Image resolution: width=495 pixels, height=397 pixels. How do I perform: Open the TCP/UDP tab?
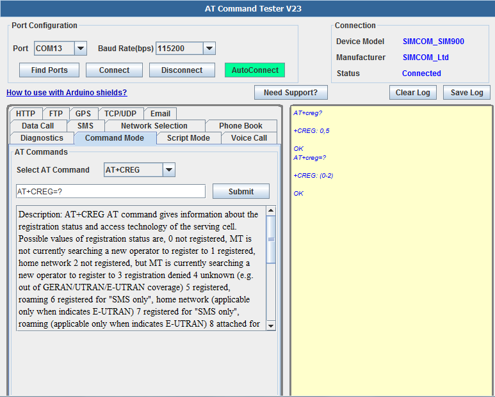[120, 113]
